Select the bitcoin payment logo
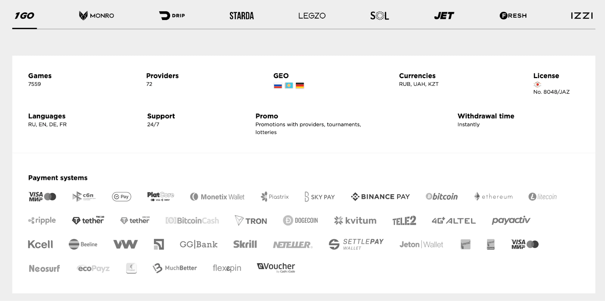605x301 pixels. [442, 197]
